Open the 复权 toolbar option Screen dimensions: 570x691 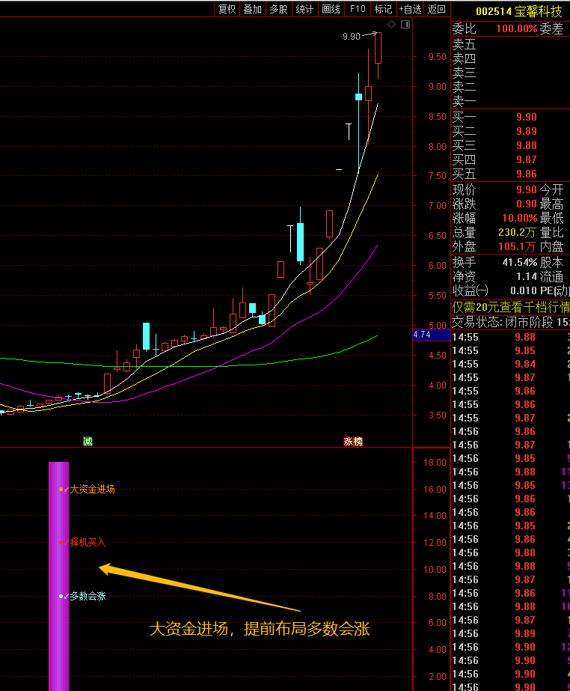tap(227, 9)
